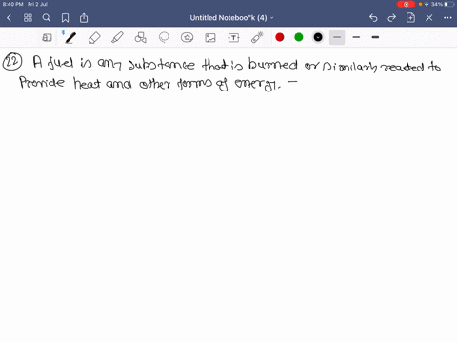
Task: Toggle the zoom window tool
Action: pyautogui.click(x=47, y=38)
